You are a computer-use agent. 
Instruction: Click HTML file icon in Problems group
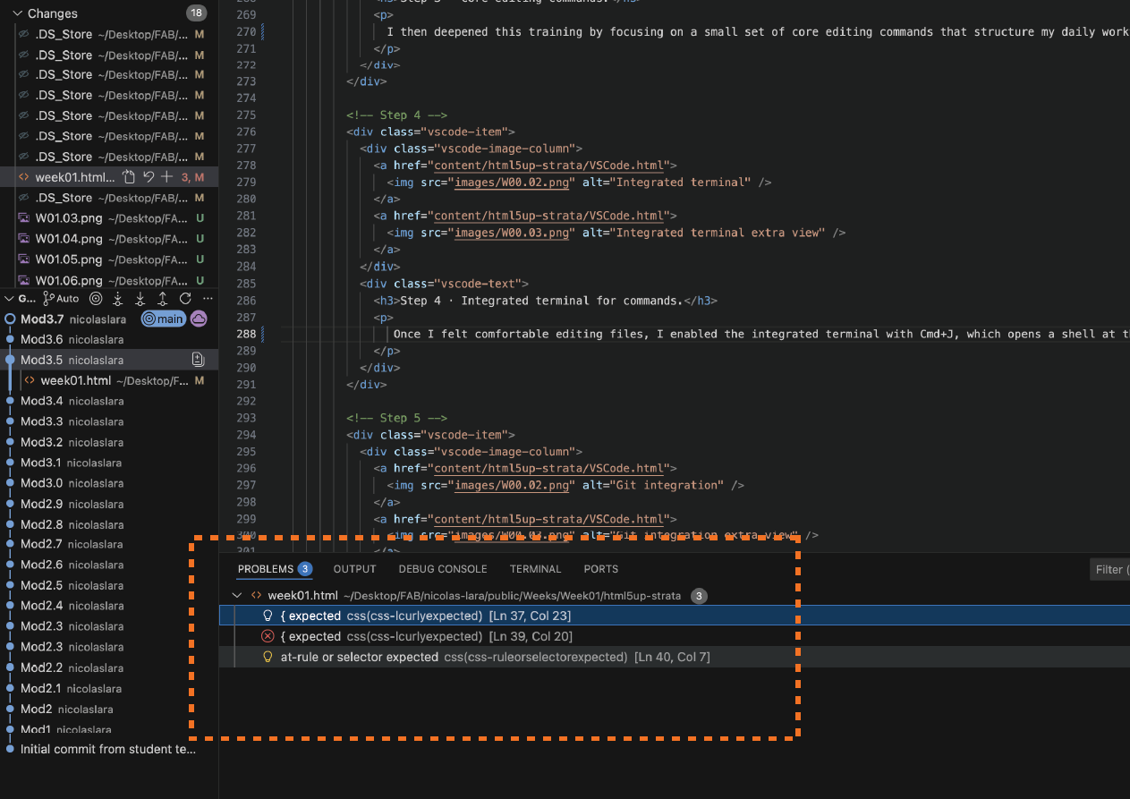coord(256,595)
